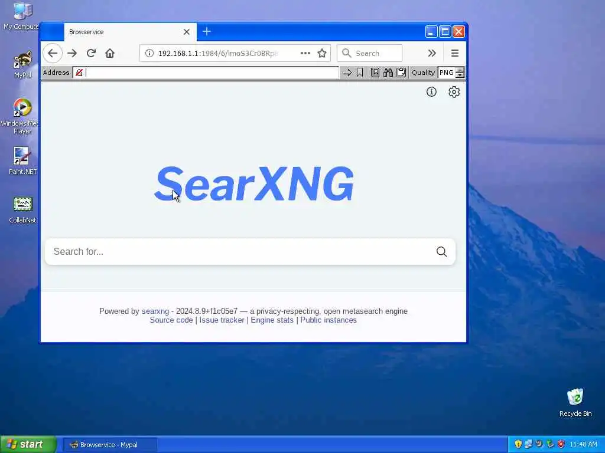Screen dimensions: 605x453
Task: Open a new browser tab
Action: point(207,32)
